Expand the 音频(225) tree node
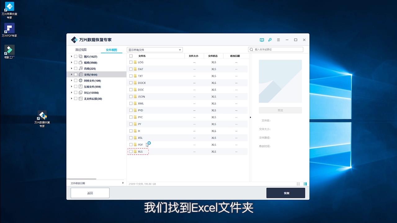The width and height of the screenshot is (397, 223). pyautogui.click(x=71, y=68)
